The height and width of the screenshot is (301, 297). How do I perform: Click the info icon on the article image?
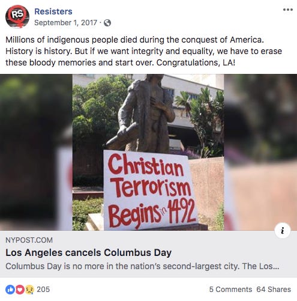(283, 231)
